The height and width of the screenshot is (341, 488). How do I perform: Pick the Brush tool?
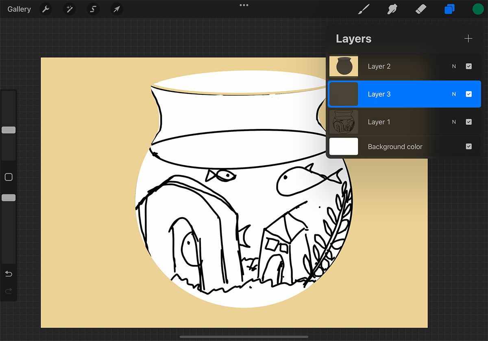(x=364, y=9)
